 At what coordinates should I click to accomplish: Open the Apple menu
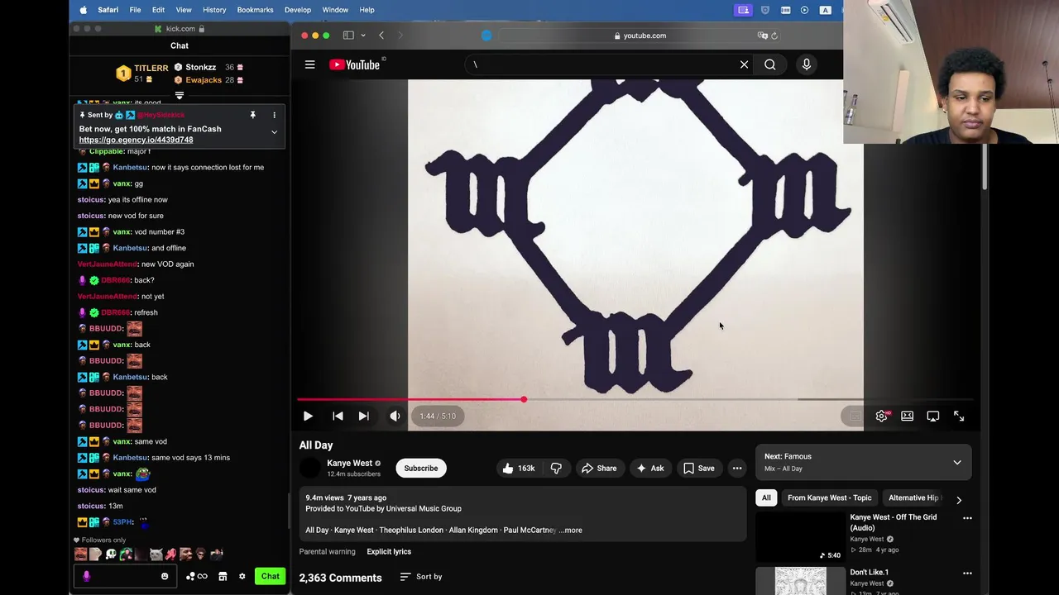pyautogui.click(x=83, y=10)
